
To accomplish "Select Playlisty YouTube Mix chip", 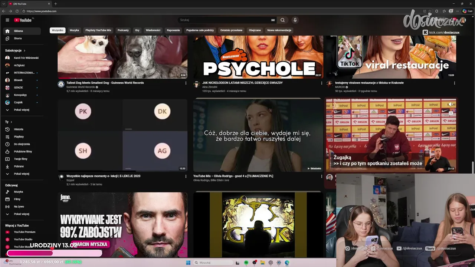I will (98, 30).
